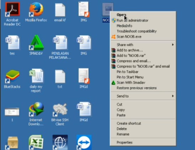Select the third-row IMGd document icon
The height and width of the screenshot is (150, 195).
(84, 76)
